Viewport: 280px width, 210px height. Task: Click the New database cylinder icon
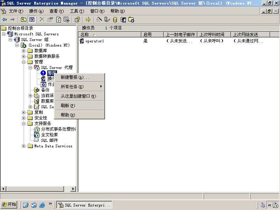click(115, 20)
